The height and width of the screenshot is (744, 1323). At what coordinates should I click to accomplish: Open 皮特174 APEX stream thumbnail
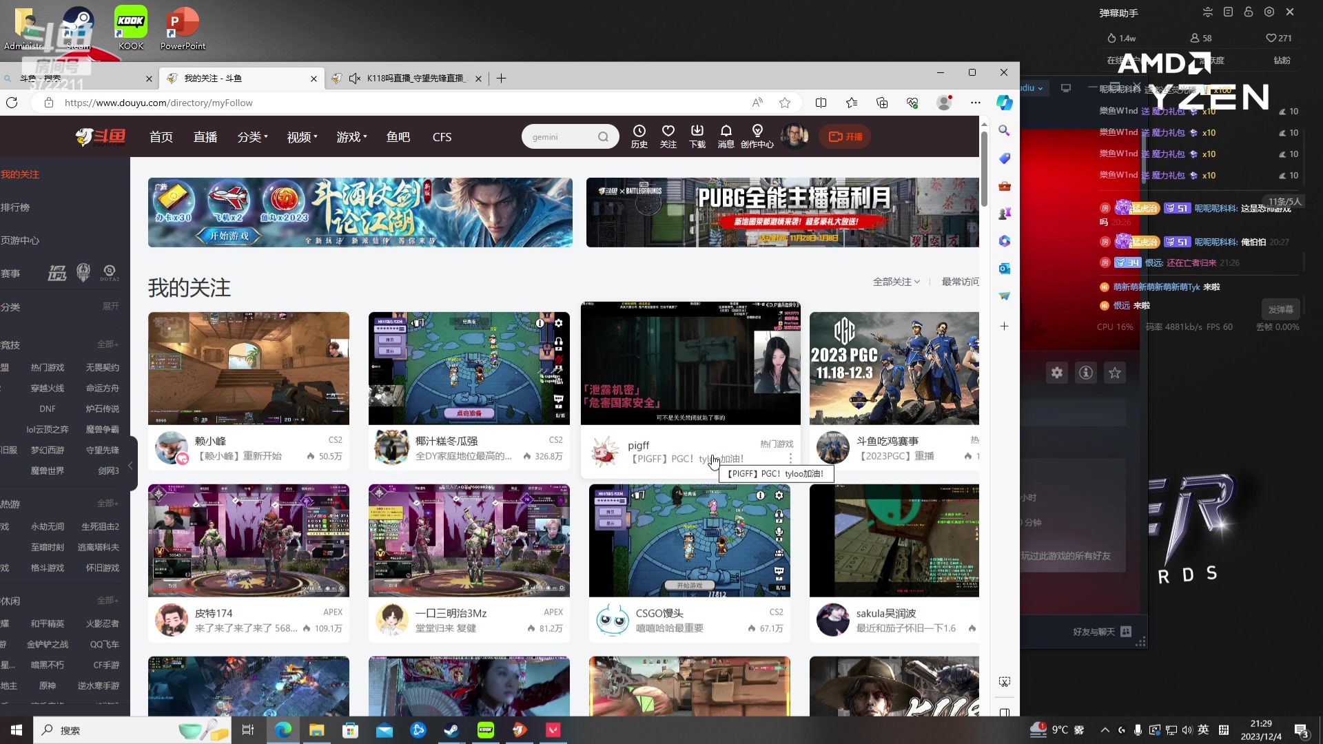point(248,541)
